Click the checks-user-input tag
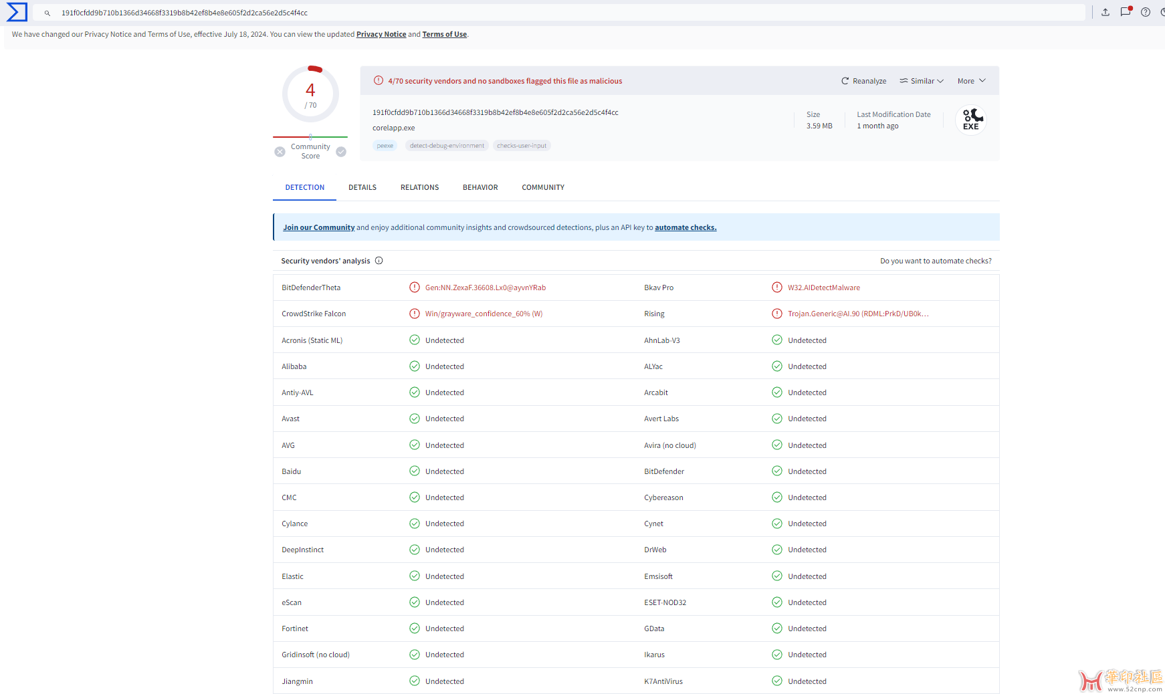 522,146
